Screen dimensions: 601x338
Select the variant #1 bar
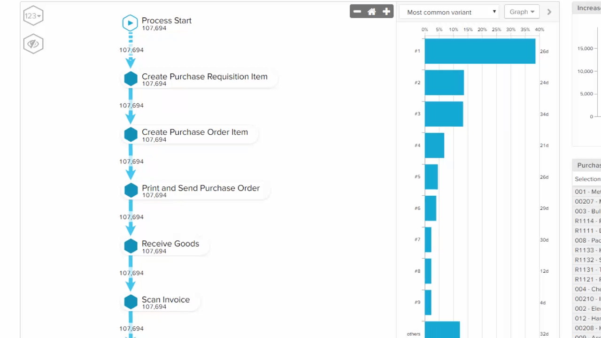tap(480, 51)
